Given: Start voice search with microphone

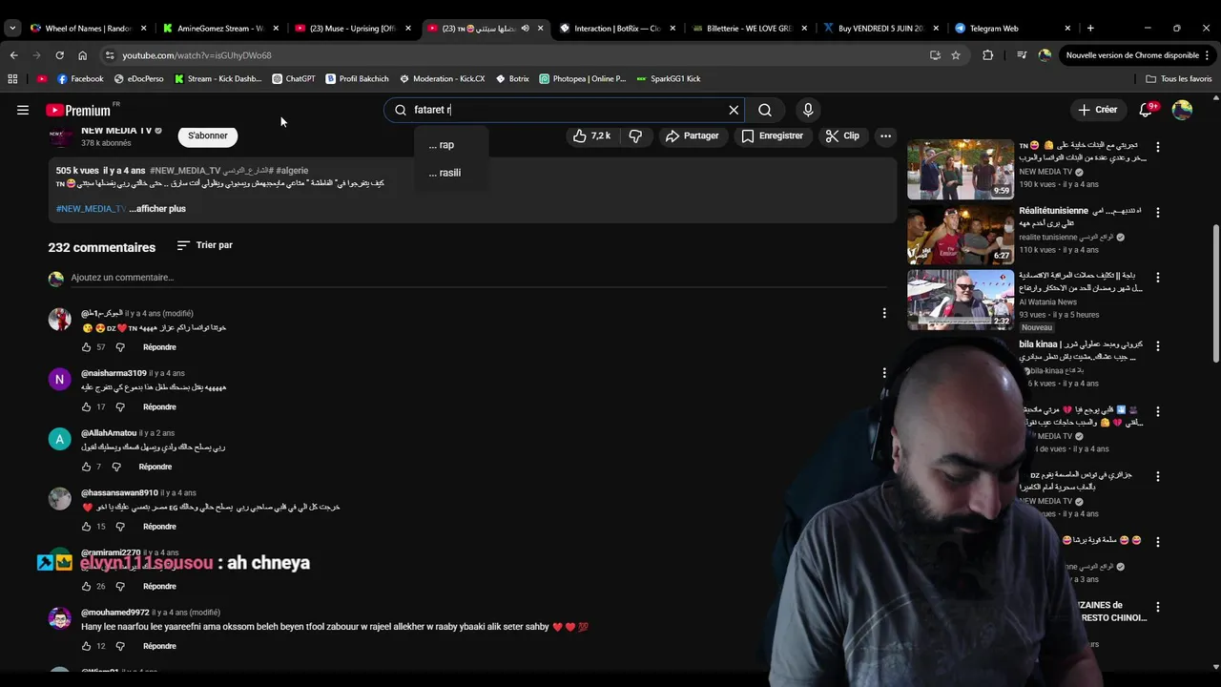Looking at the screenshot, I should [x=808, y=110].
